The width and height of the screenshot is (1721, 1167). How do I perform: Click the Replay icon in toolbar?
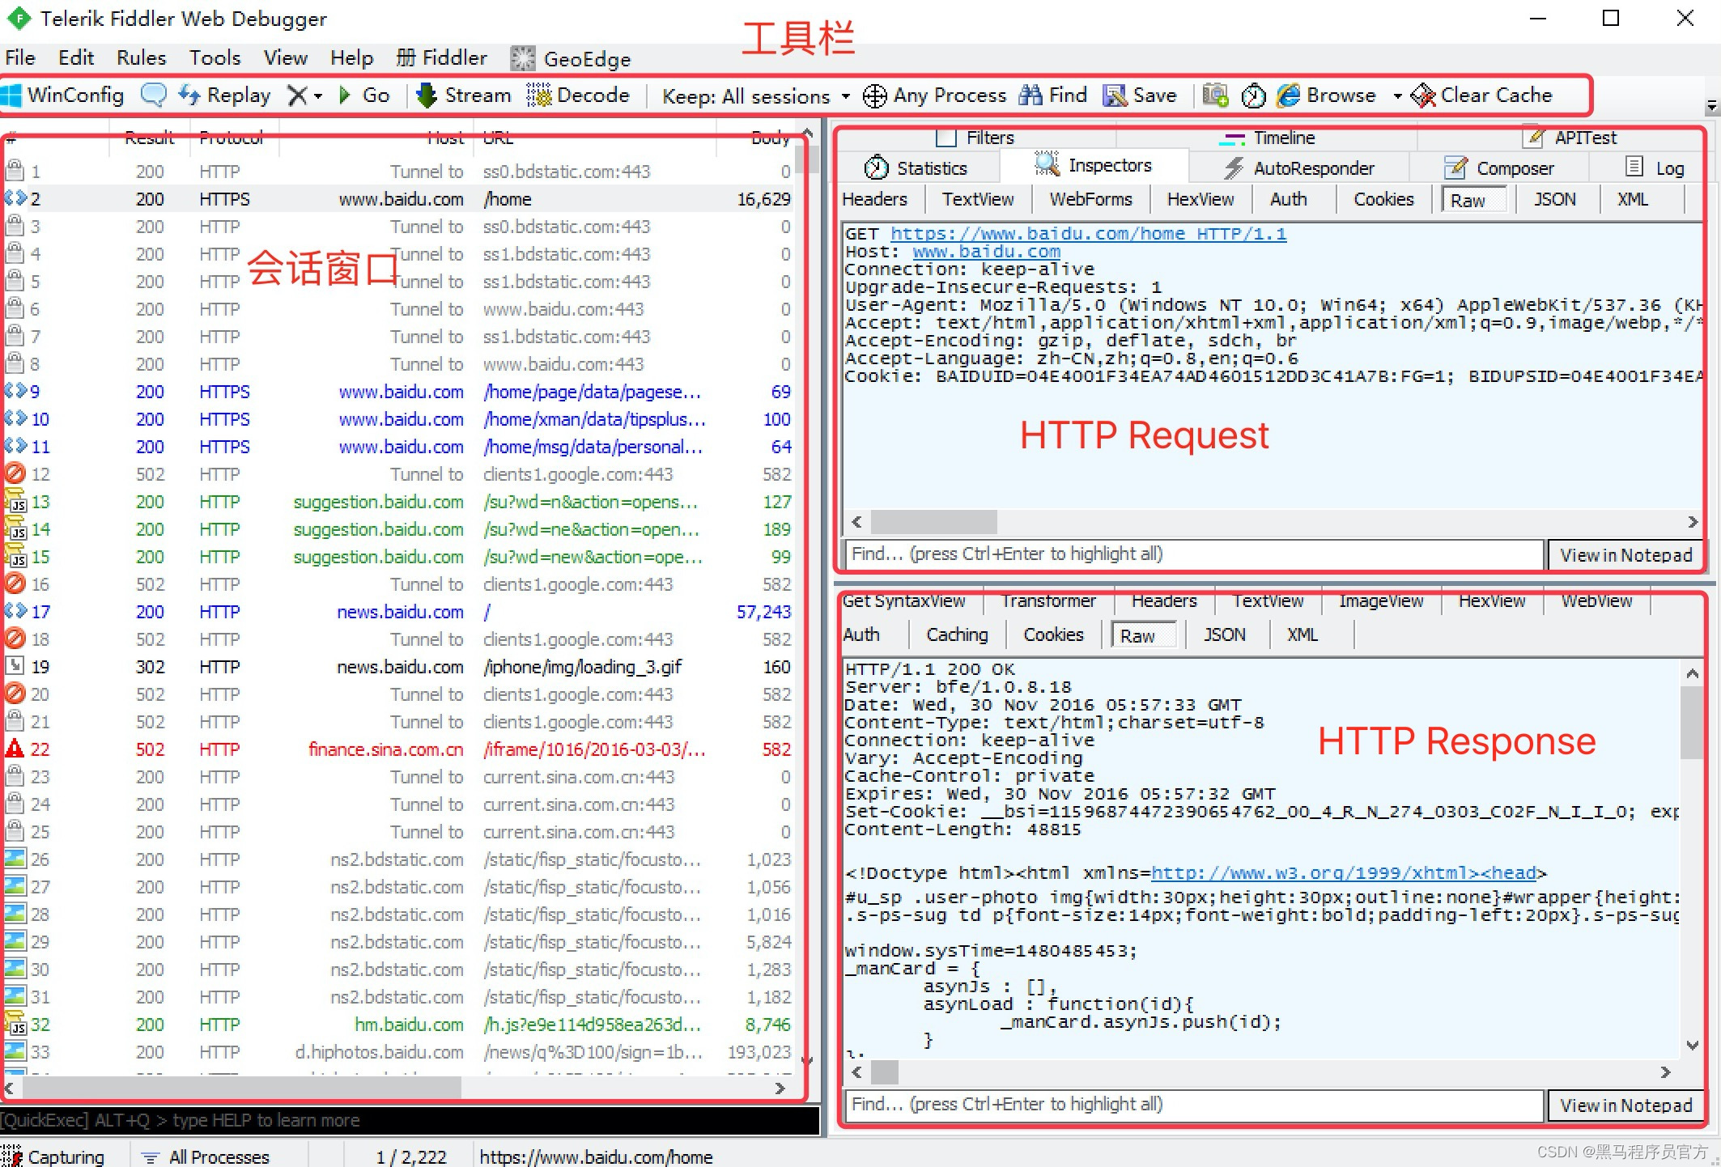194,95
